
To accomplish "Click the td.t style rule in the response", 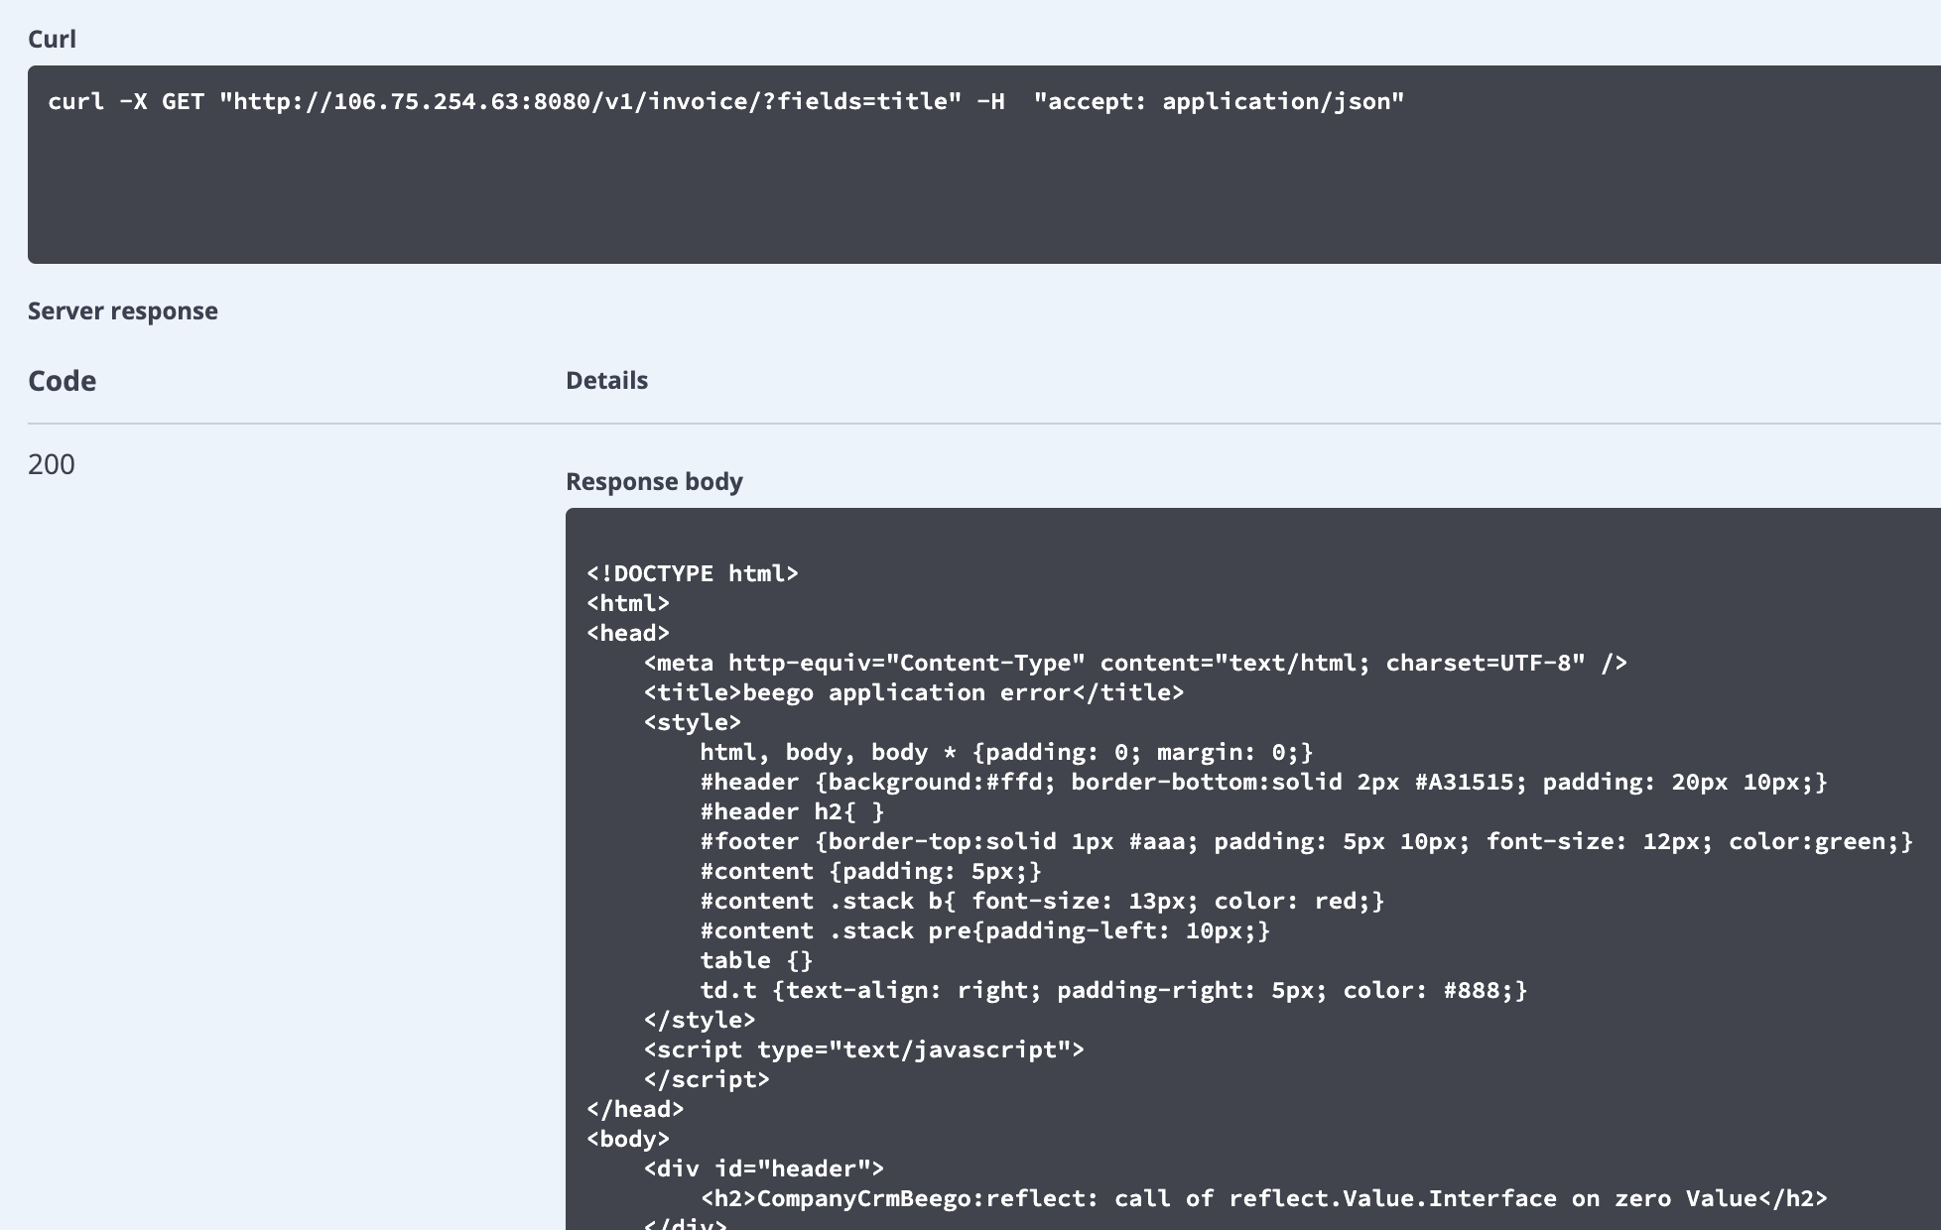I will (x=1111, y=990).
